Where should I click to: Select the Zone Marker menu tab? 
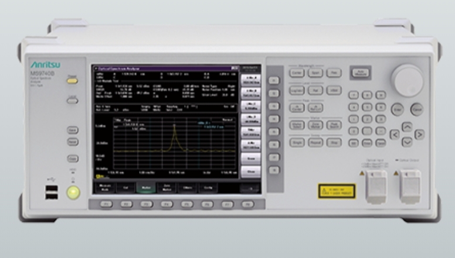(167, 188)
